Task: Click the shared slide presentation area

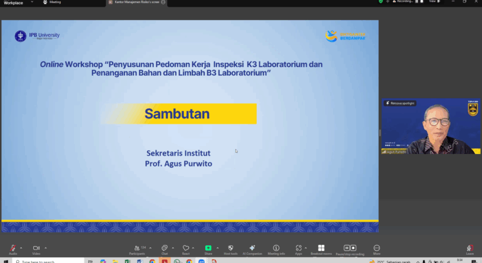Action: tap(190, 126)
